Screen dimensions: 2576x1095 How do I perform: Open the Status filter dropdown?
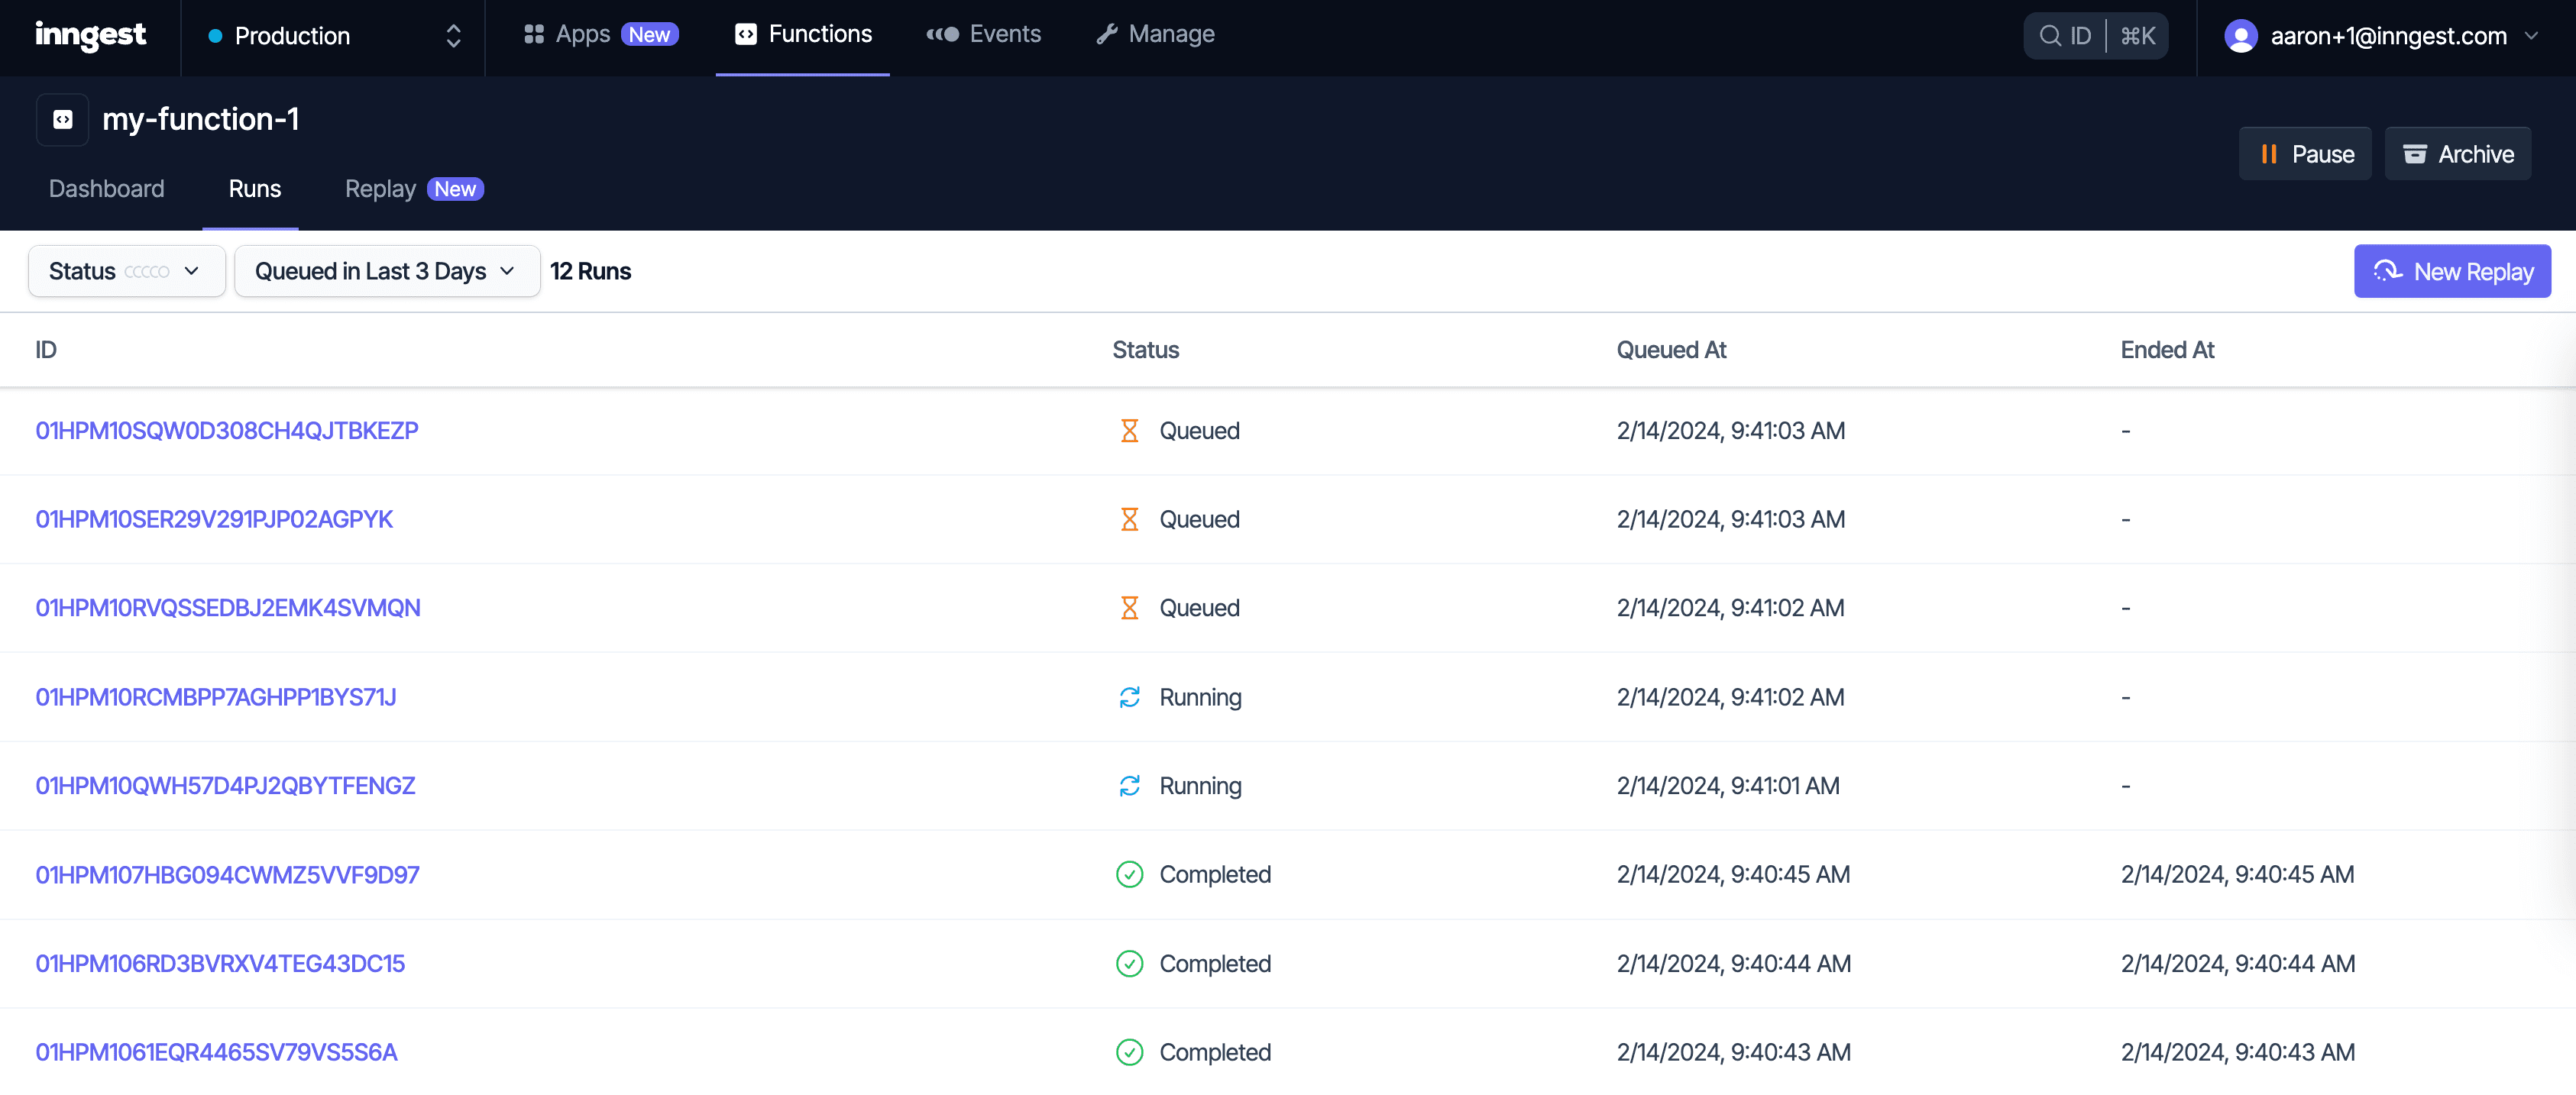click(x=126, y=271)
